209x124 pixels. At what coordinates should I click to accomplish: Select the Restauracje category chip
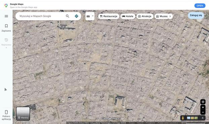click(109, 16)
